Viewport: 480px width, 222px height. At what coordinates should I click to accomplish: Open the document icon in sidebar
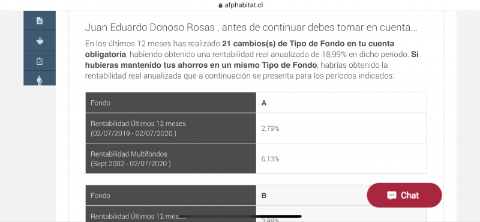[x=40, y=20]
